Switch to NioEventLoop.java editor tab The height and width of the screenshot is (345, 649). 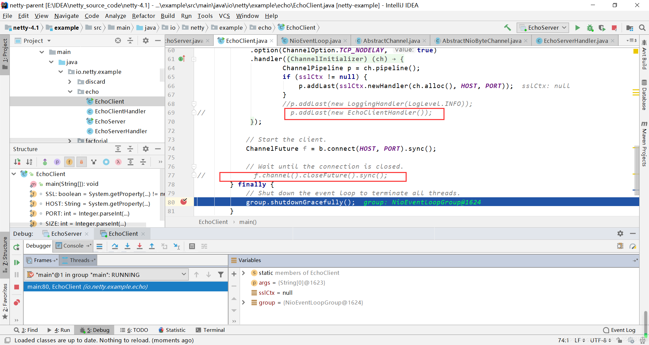[315, 40]
